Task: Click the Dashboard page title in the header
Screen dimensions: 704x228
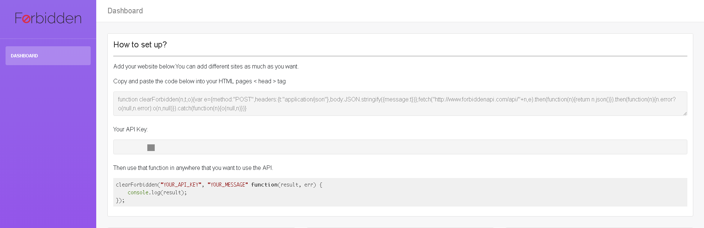Action: tap(125, 11)
